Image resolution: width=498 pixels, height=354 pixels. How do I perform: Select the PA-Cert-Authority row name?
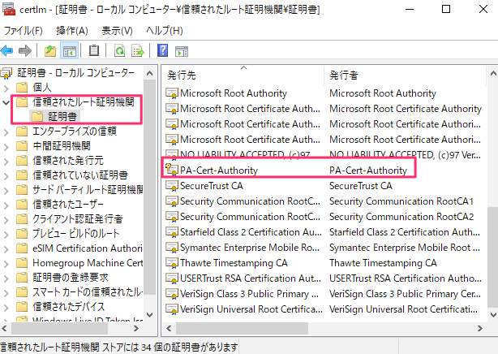[219, 171]
